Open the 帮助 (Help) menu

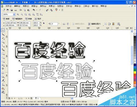[104, 6]
